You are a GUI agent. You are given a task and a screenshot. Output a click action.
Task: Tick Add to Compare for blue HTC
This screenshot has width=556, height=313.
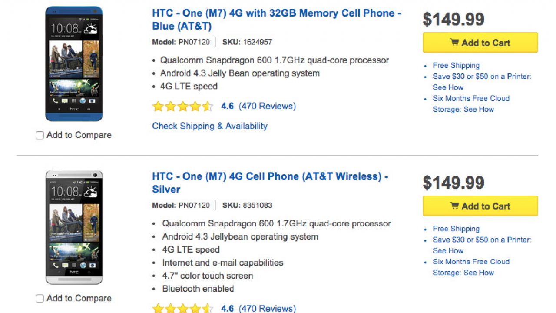40,135
